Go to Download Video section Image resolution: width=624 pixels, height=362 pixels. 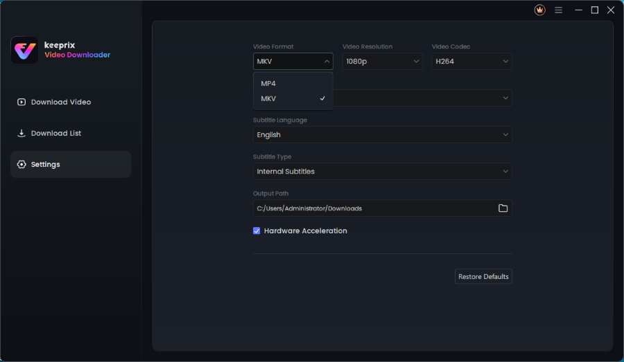pyautogui.click(x=61, y=102)
